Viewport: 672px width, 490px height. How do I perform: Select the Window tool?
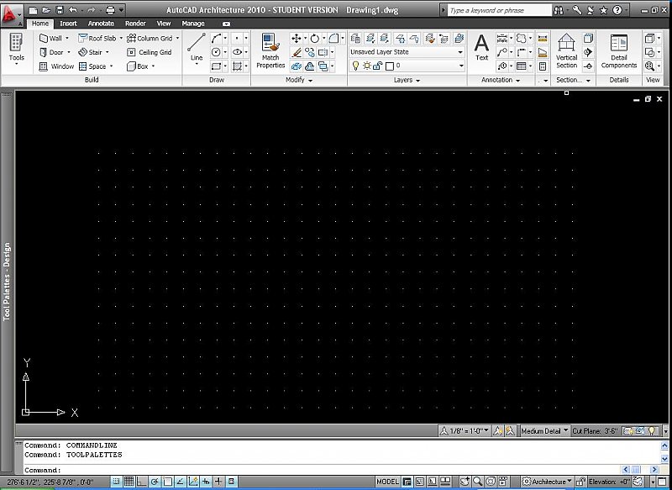click(x=56, y=66)
